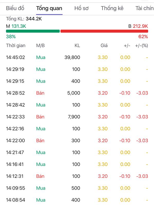The height and width of the screenshot is (205, 154).
Task: Open the Hồ sơ tab
Action: [x=81, y=8]
